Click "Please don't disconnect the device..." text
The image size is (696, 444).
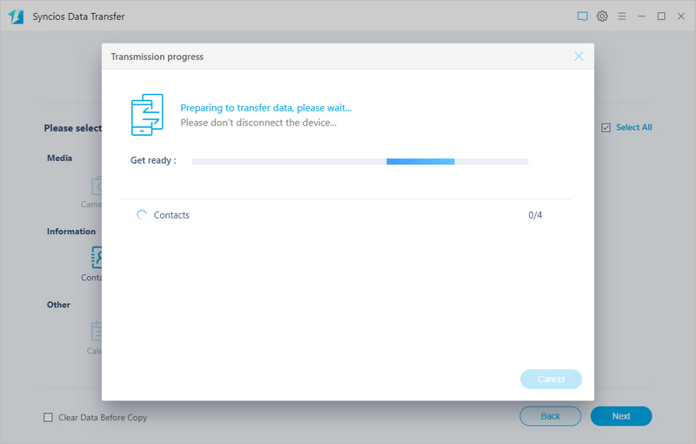[258, 123]
